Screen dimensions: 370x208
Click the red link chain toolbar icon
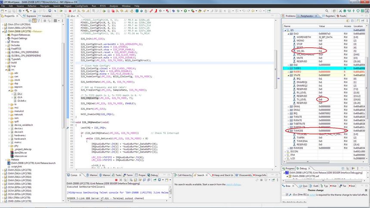click(151, 11)
